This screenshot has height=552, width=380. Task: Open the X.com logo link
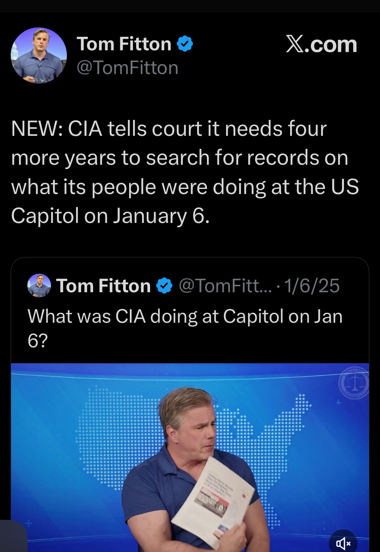(321, 44)
